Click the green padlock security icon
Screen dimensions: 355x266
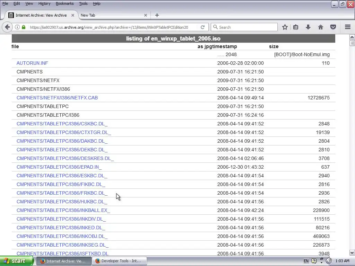[x=24, y=27]
